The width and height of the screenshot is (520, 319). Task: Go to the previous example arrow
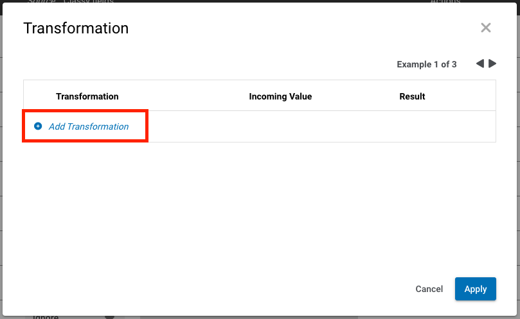[x=480, y=64]
